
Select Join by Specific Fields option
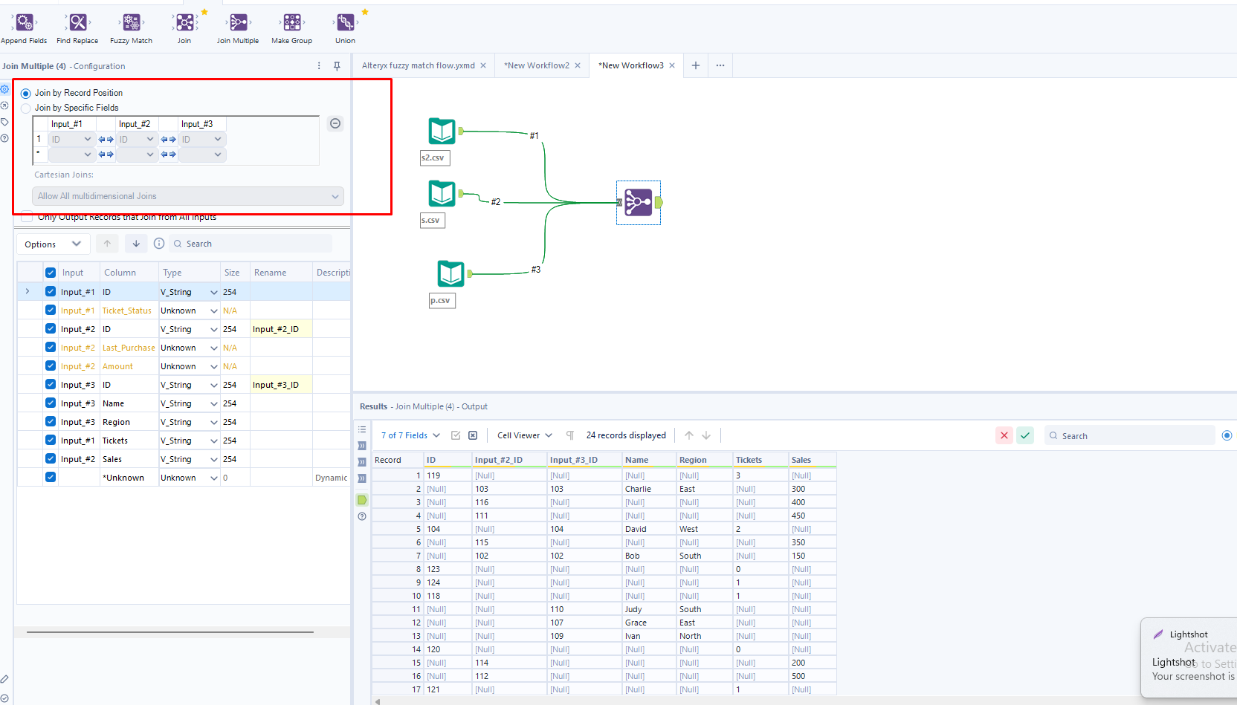point(27,108)
